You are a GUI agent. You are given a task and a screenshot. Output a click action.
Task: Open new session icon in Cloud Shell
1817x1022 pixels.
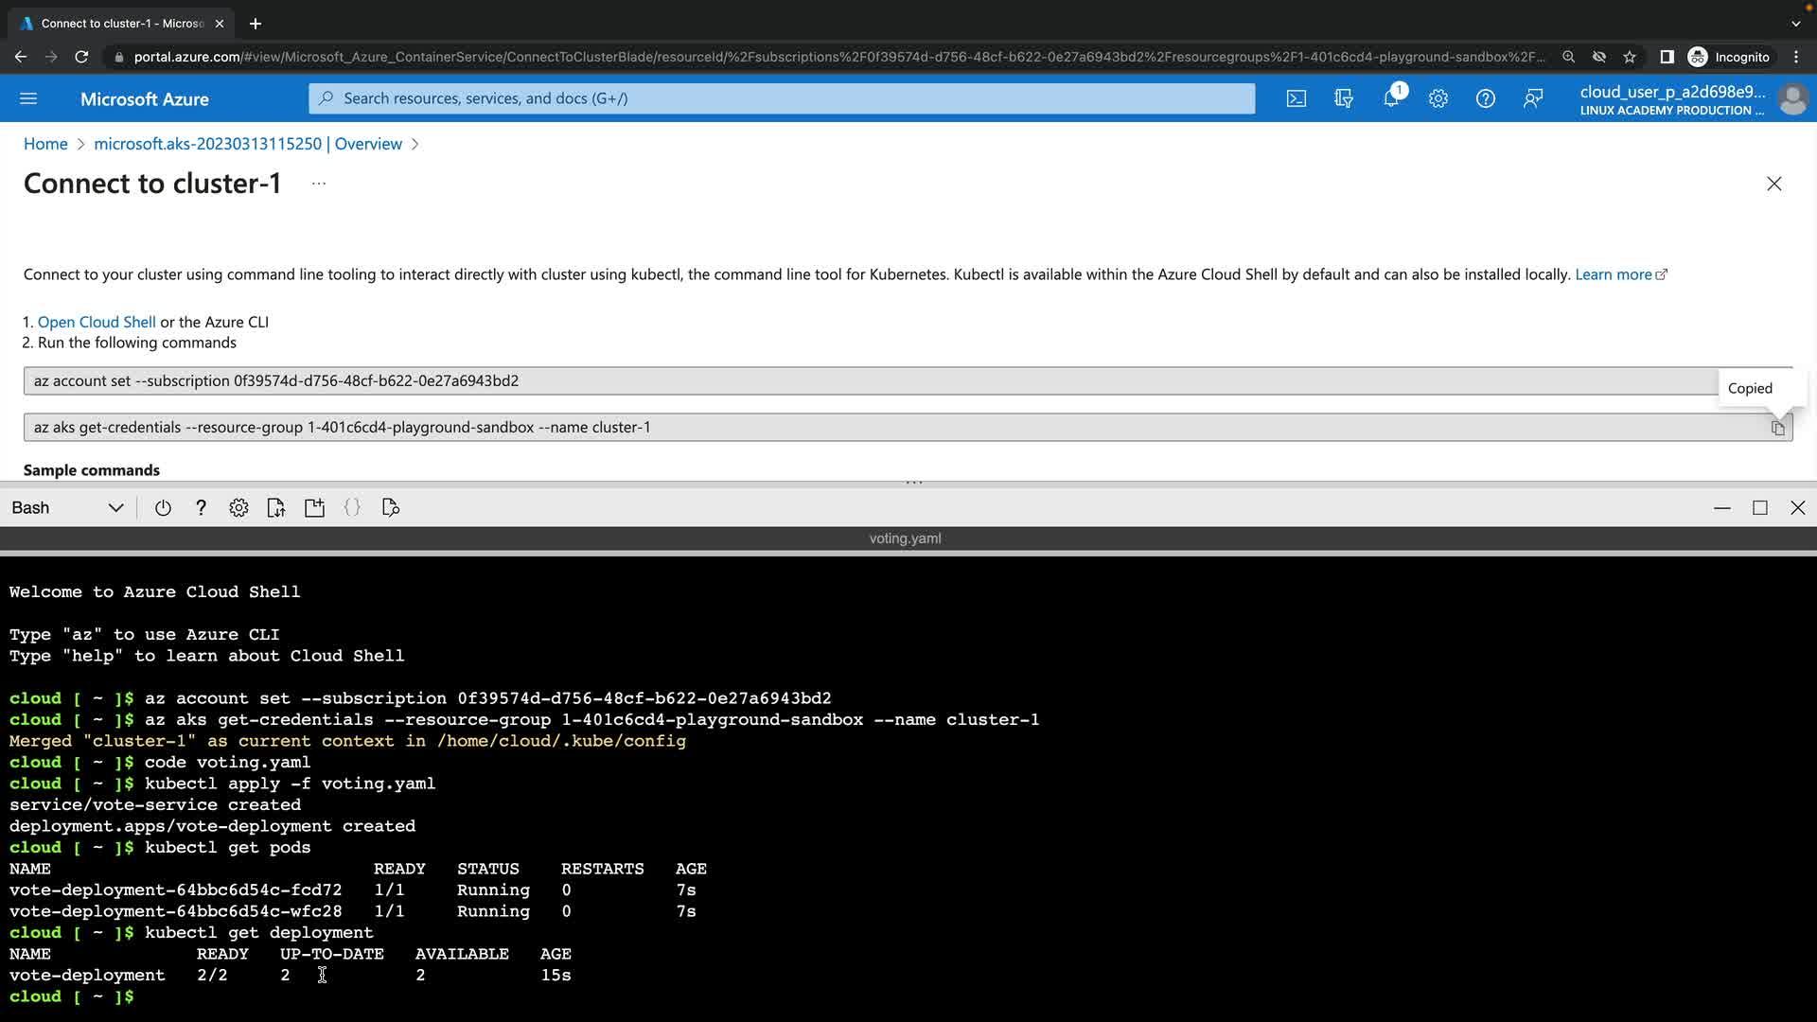tap(314, 508)
